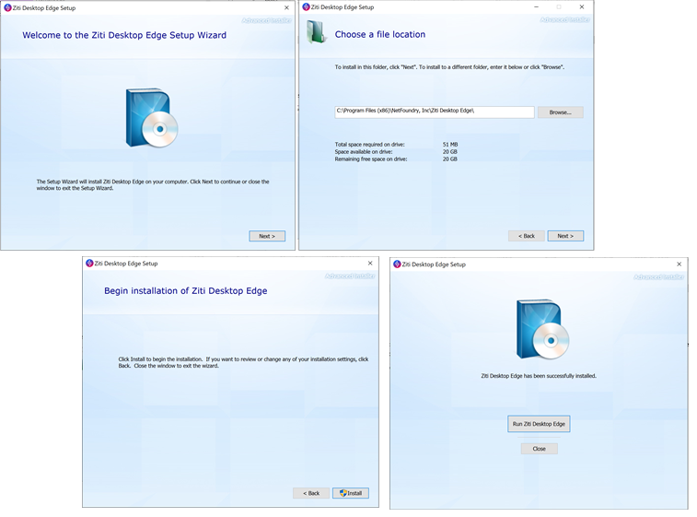Minimize the Choose a file location window
The image size is (697, 517).
[x=536, y=6]
